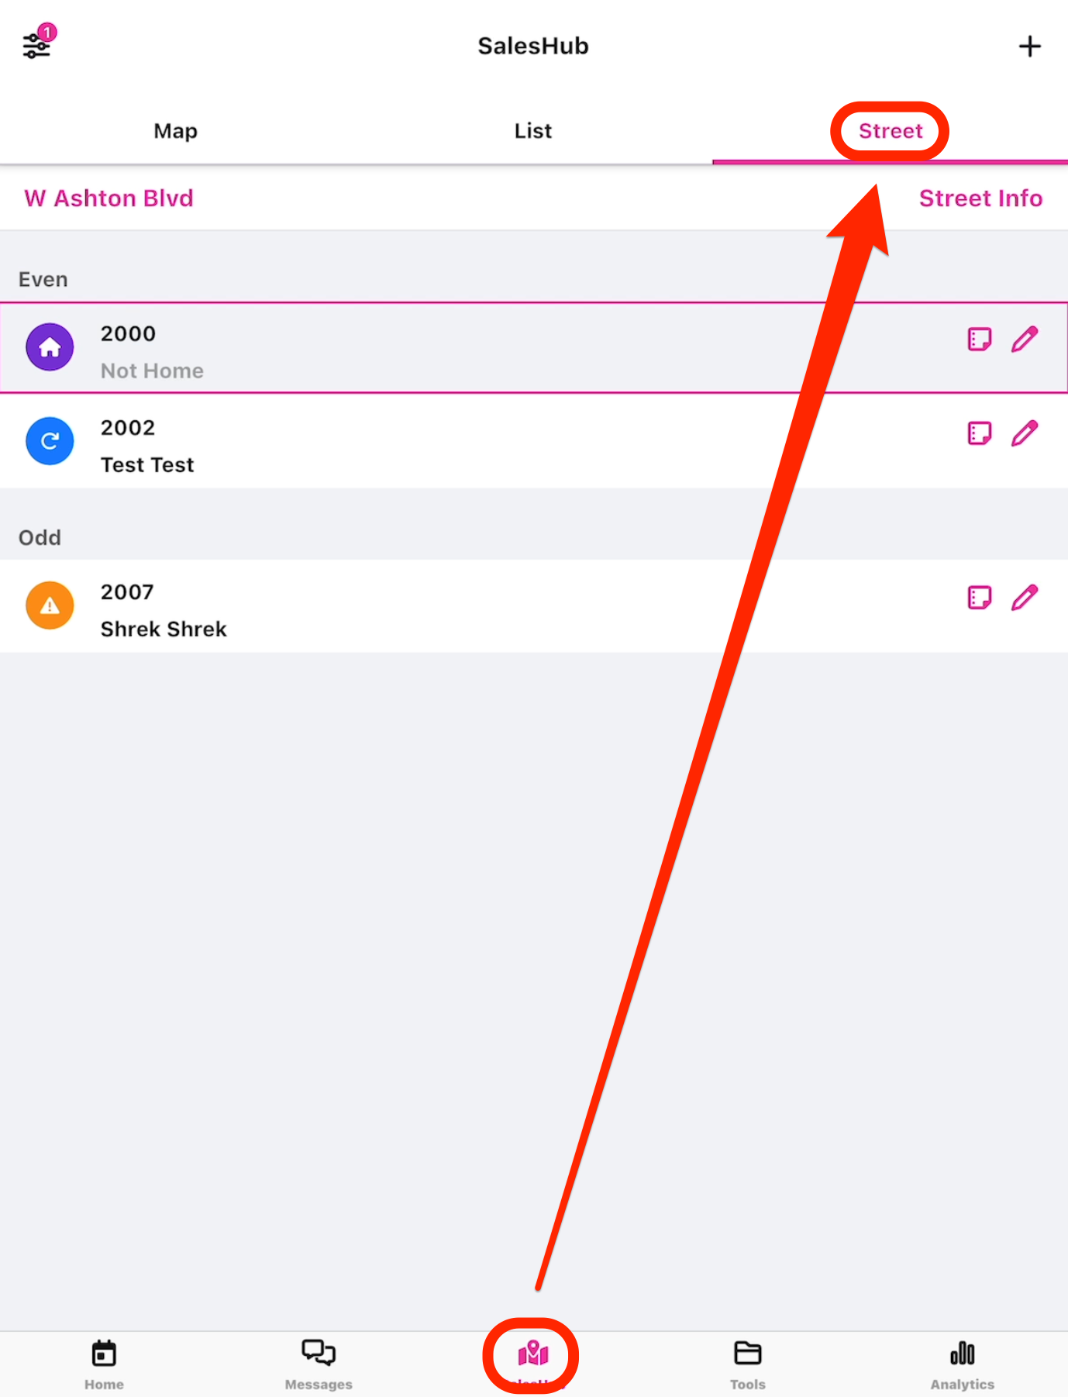Image resolution: width=1068 pixels, height=1397 pixels.
Task: Go to Home in bottom navigation
Action: pyautogui.click(x=104, y=1364)
